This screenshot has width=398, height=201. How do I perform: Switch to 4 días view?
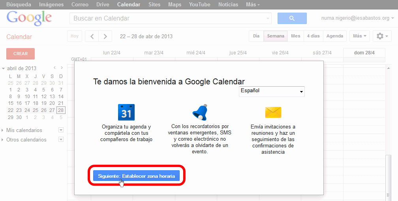[x=313, y=36]
